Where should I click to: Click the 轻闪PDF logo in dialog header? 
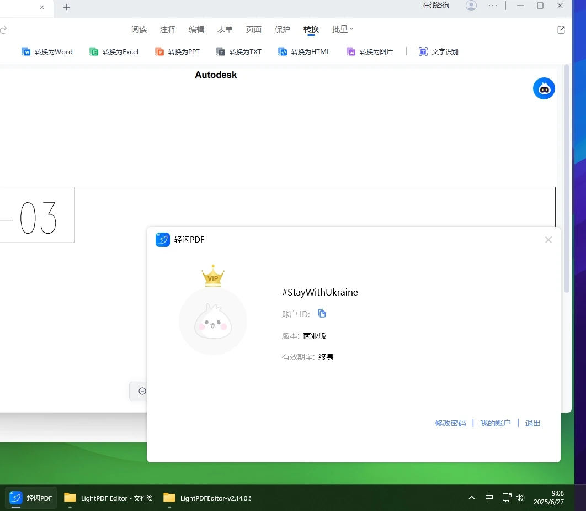[163, 240]
